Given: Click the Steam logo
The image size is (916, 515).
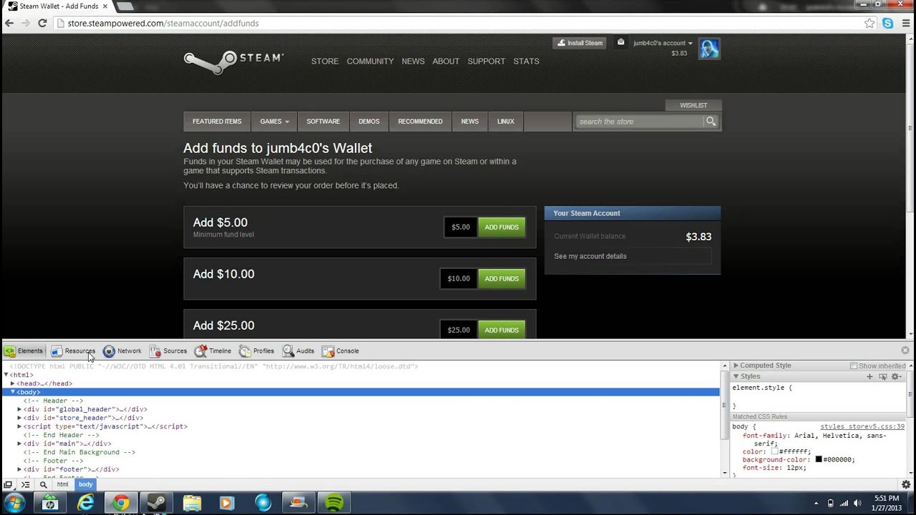Looking at the screenshot, I should coord(234,62).
